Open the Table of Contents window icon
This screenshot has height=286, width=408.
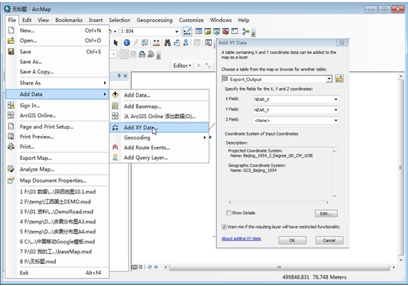(199, 31)
